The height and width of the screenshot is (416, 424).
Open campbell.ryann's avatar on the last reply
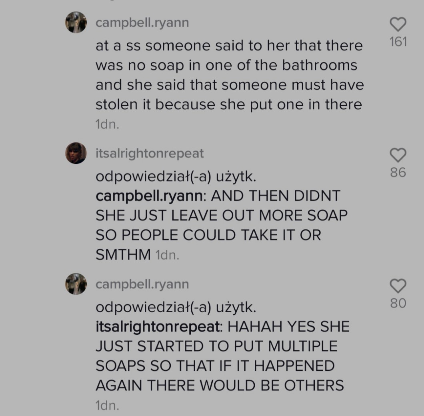pyautogui.click(x=76, y=283)
